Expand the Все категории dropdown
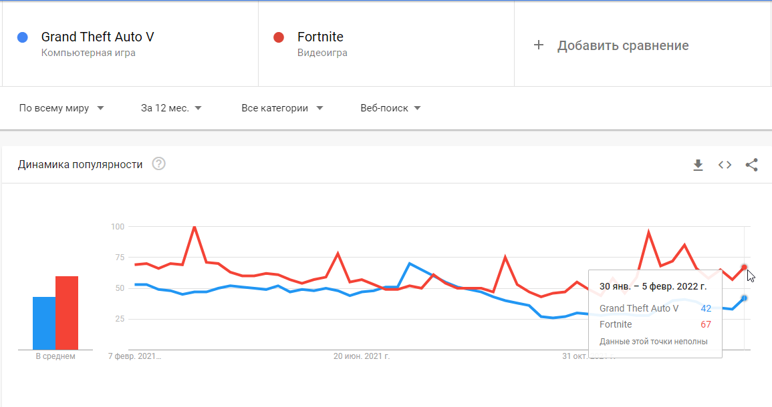 (x=282, y=108)
